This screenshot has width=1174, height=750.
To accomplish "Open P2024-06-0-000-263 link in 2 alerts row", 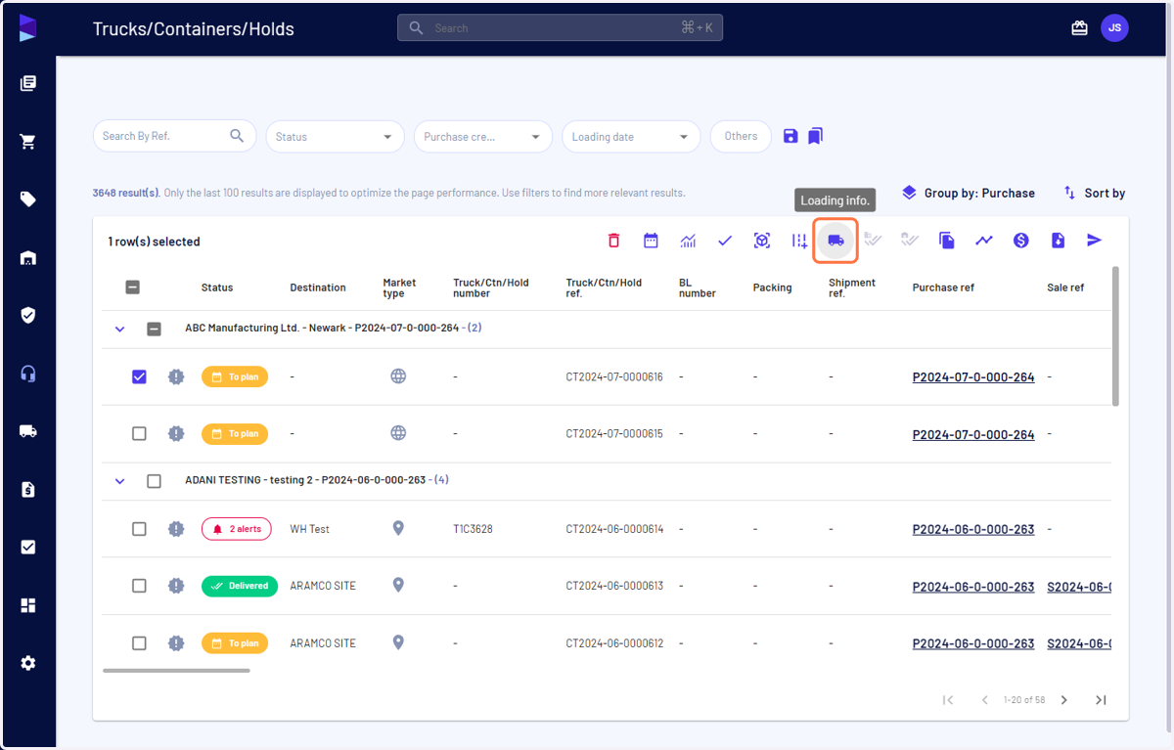I will 973,529.
